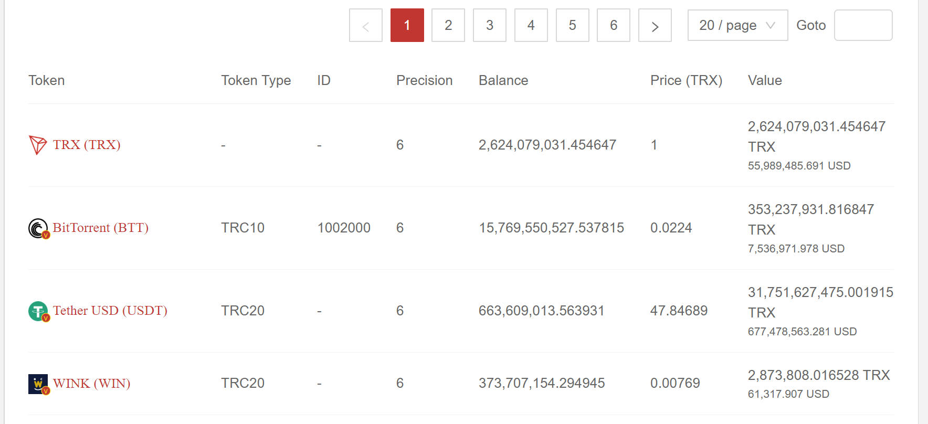Click the Price (TRX) column header
Viewport: 928px width, 424px height.
(686, 80)
